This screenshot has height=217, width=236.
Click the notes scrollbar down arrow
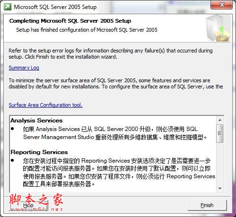(220, 188)
